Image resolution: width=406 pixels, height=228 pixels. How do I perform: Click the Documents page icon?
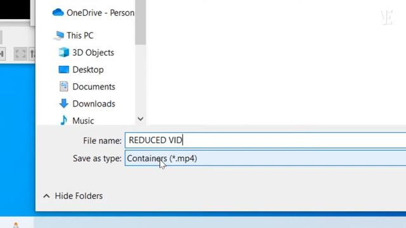pyautogui.click(x=63, y=86)
